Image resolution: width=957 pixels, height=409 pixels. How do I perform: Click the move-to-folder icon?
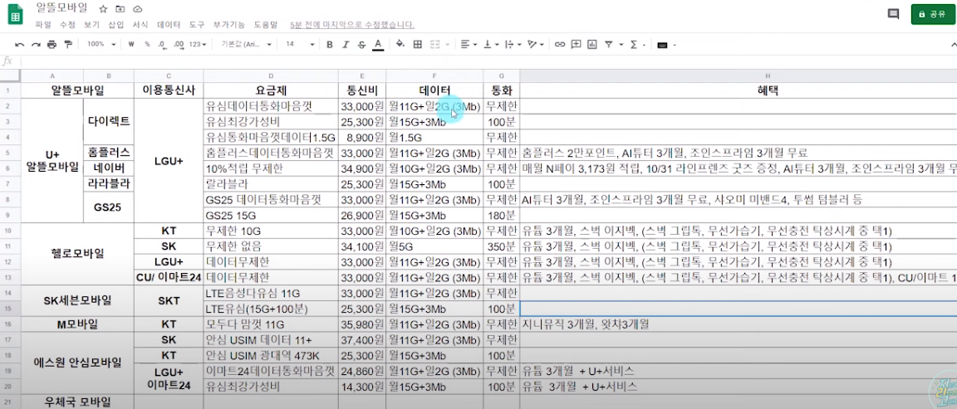tap(120, 8)
